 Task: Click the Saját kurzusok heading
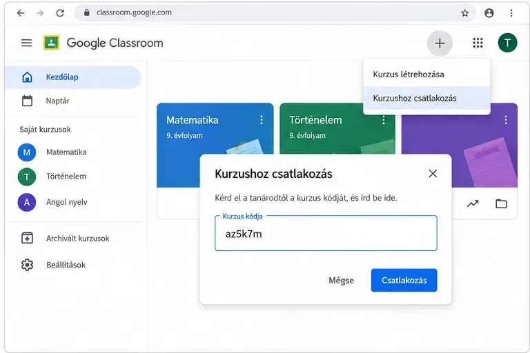[x=46, y=130]
